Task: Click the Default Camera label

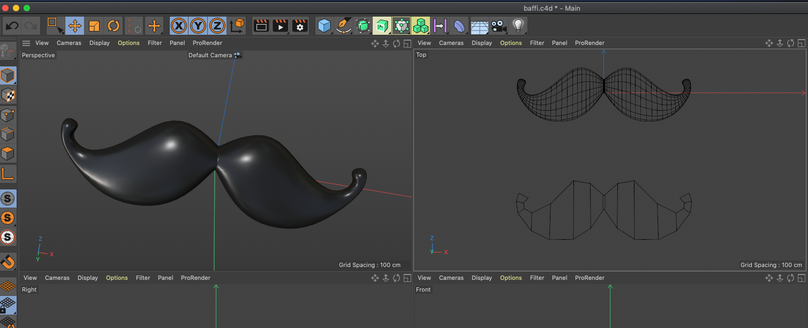Action: coord(210,55)
